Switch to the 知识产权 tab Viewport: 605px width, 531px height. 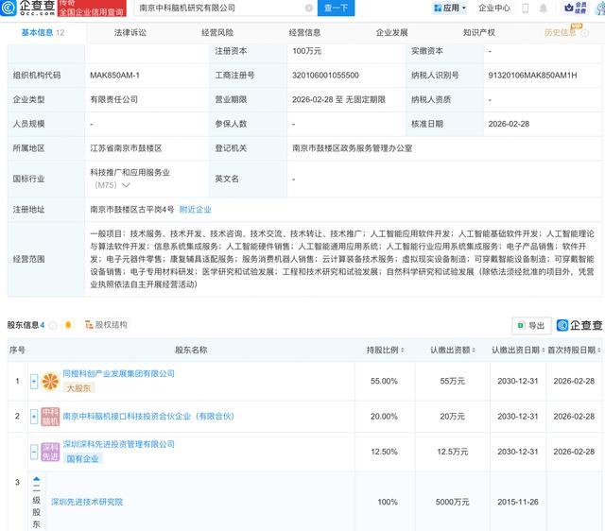478,32
